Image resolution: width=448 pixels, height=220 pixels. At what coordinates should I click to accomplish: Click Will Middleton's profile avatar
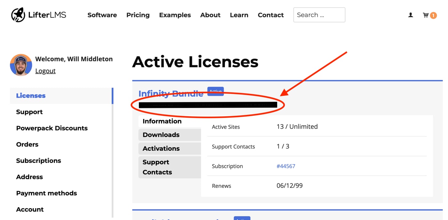[x=21, y=65]
